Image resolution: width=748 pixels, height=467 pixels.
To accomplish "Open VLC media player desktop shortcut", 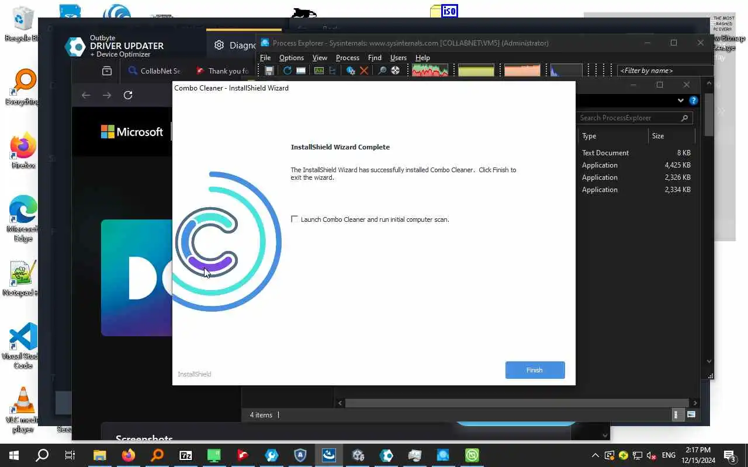I will pyautogui.click(x=22, y=410).
